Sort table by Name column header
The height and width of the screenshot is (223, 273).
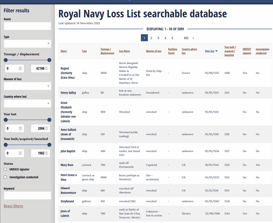click(64, 51)
